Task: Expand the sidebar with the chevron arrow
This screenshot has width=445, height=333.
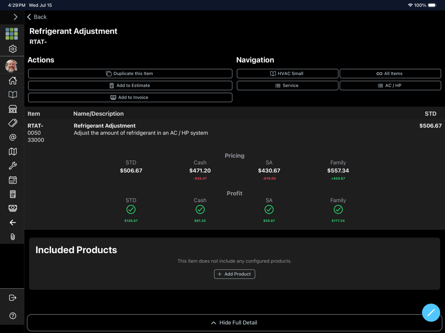Action: (x=15, y=17)
